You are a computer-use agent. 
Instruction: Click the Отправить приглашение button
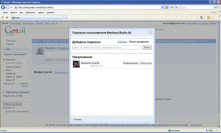click(12, 104)
